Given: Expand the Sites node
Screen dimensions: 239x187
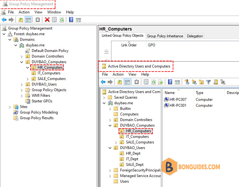Looking at the screenshot, I should click(x=10, y=107).
